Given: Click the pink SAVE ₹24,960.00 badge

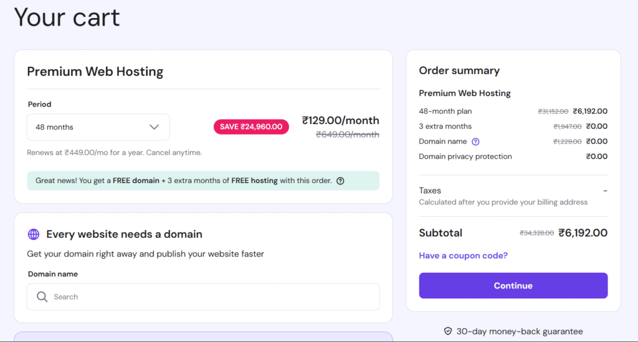Looking at the screenshot, I should (x=251, y=126).
